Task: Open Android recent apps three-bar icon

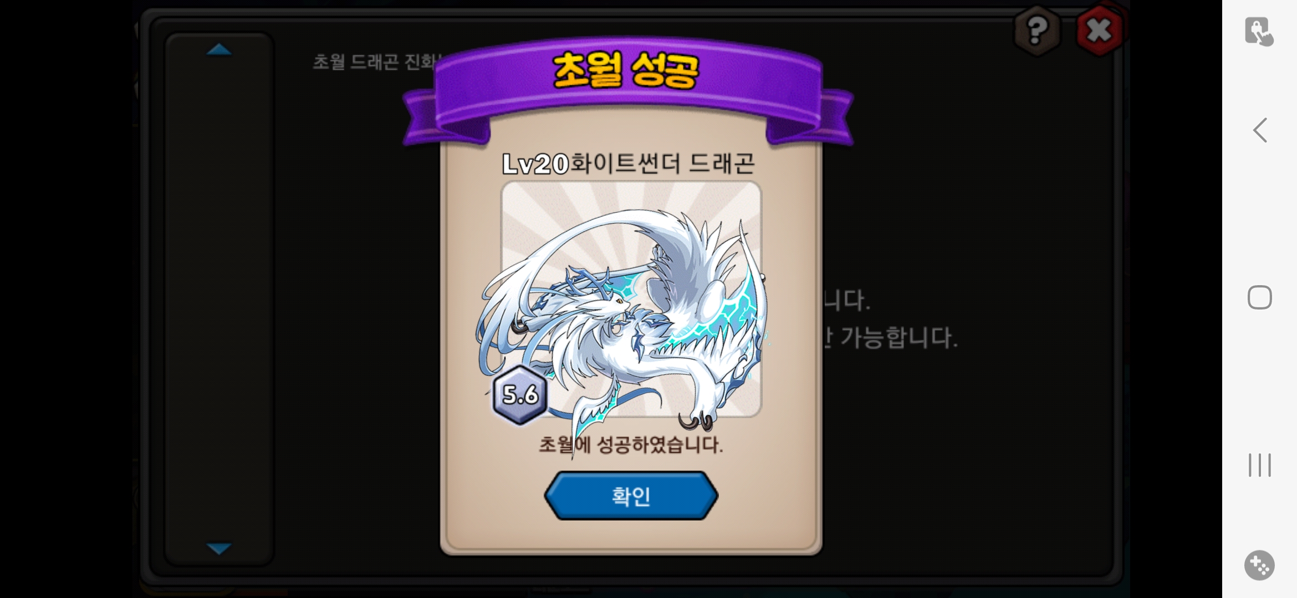Action: pyautogui.click(x=1260, y=465)
